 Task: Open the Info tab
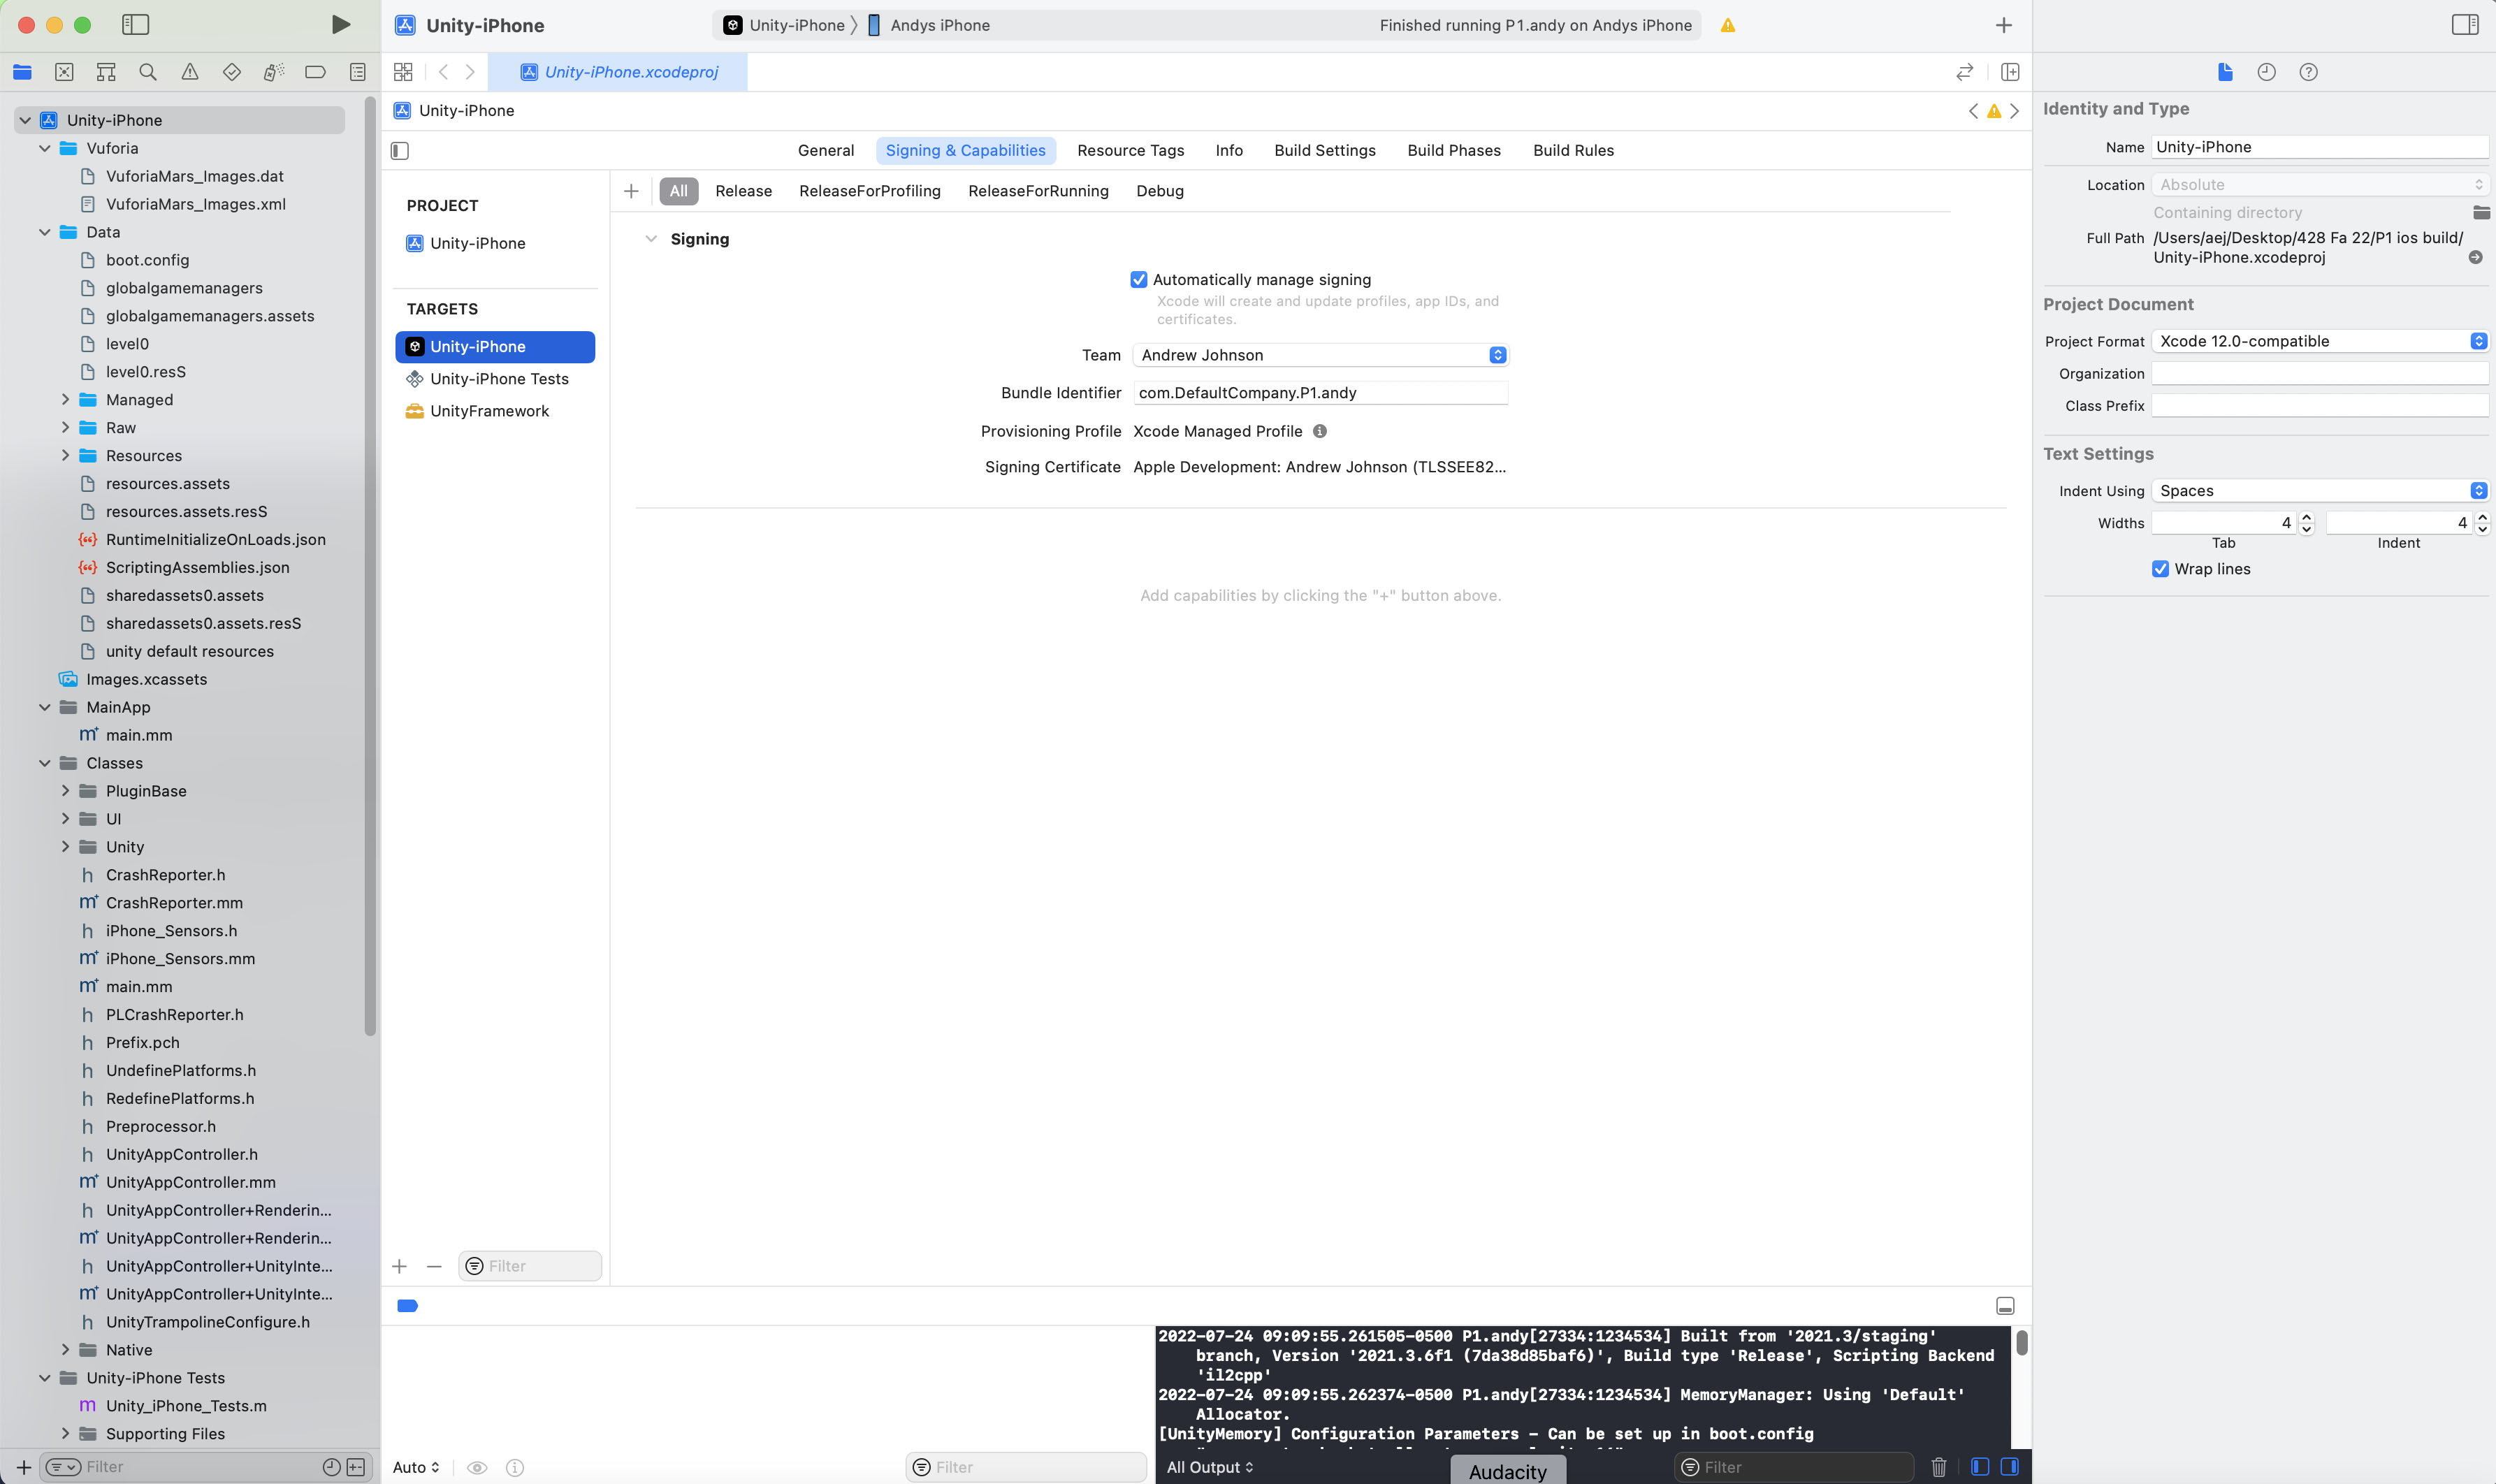1229,151
